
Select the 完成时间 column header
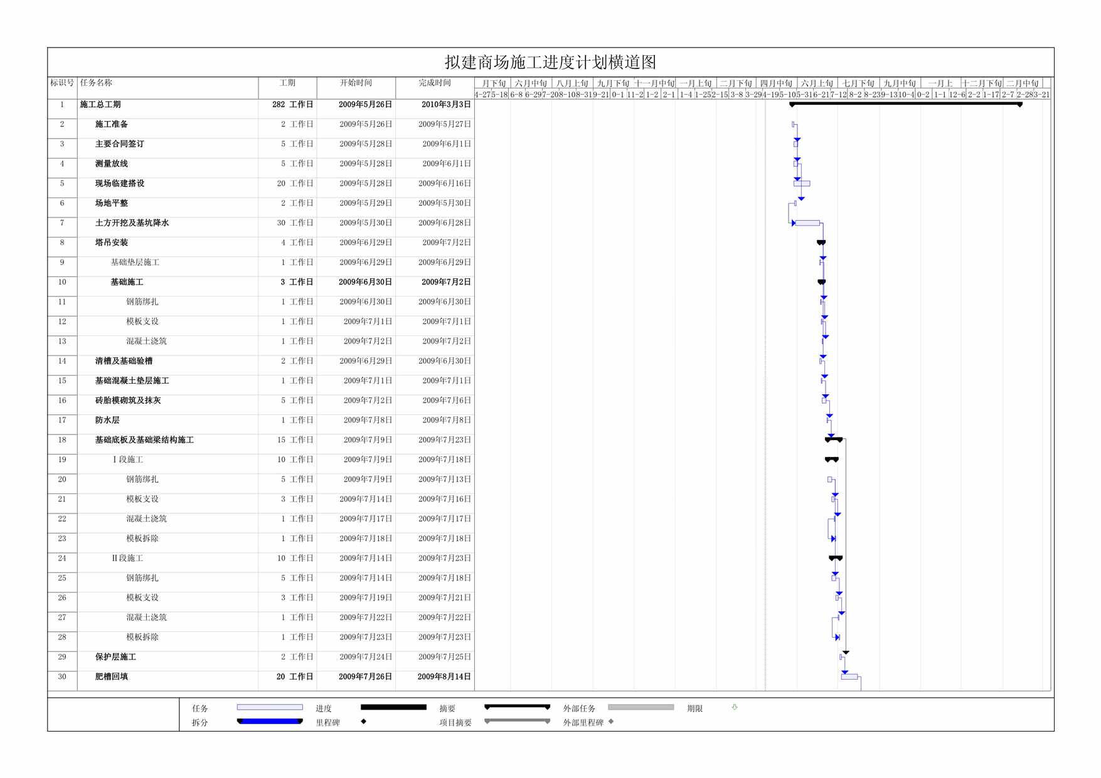tap(435, 83)
